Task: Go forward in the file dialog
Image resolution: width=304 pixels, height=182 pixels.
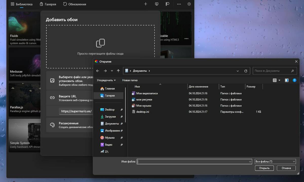Action: (x=105, y=71)
